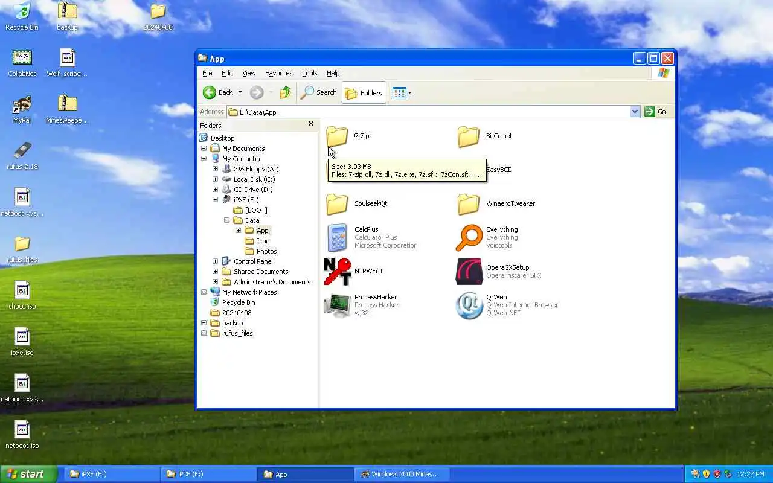Select the NTPWEdit program icon

click(x=337, y=271)
